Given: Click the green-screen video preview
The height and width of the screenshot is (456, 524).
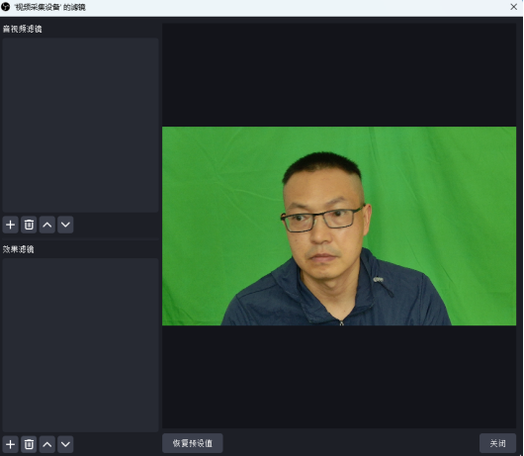Looking at the screenshot, I should 339,226.
